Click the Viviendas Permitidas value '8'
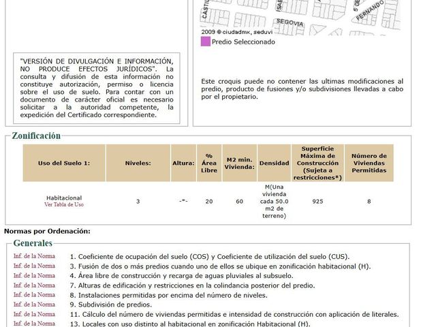This screenshot has width=436, height=327. click(369, 202)
